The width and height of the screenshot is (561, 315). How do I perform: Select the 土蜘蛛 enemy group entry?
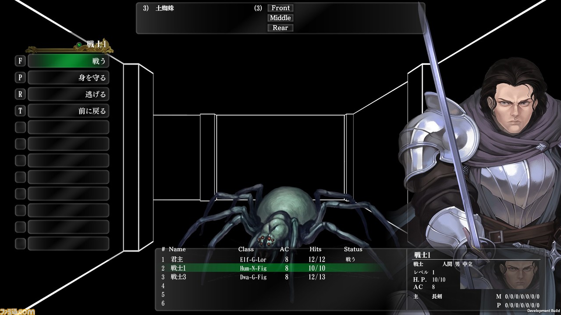(165, 8)
